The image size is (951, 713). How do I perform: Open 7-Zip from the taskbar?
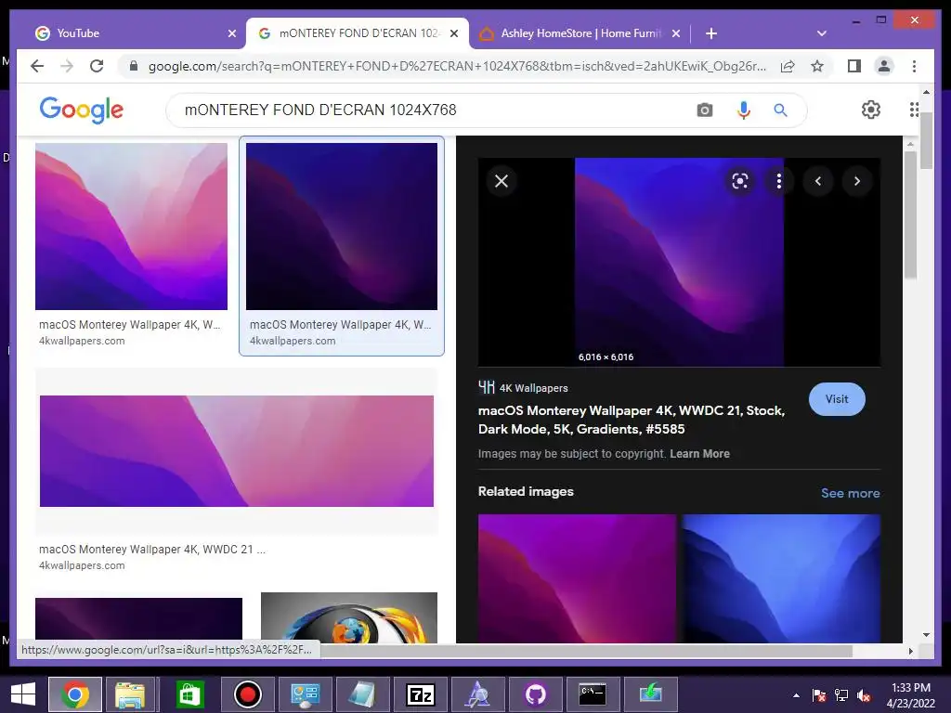pyautogui.click(x=421, y=694)
